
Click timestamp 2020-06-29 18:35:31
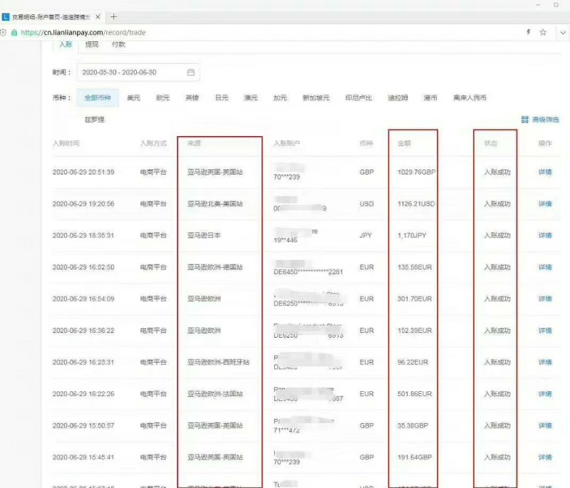pos(83,236)
